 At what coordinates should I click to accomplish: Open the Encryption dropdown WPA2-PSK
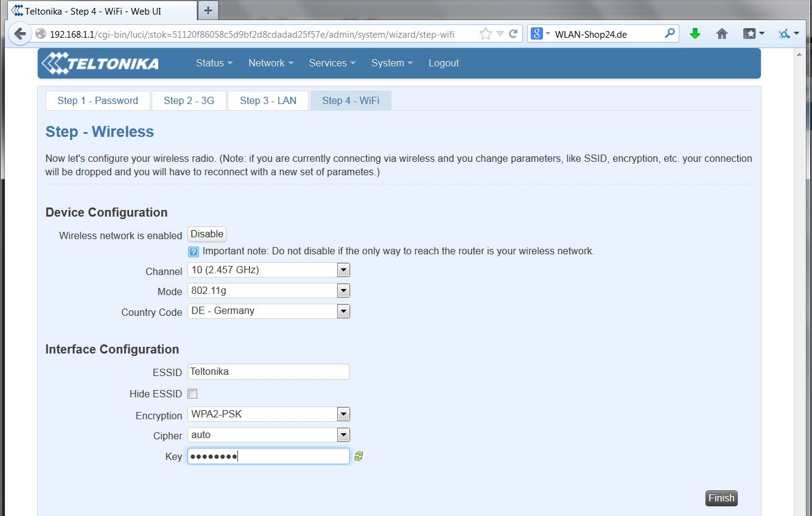click(268, 414)
